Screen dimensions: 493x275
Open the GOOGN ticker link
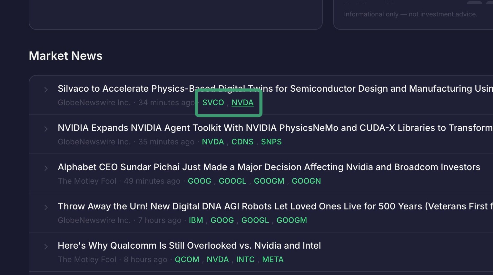(306, 181)
